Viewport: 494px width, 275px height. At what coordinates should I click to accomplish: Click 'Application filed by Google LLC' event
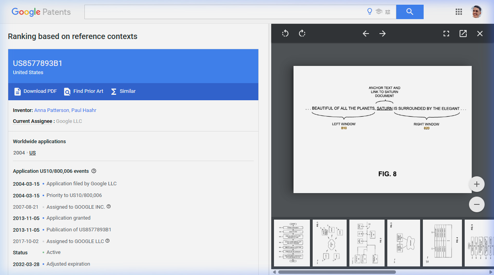click(81, 184)
